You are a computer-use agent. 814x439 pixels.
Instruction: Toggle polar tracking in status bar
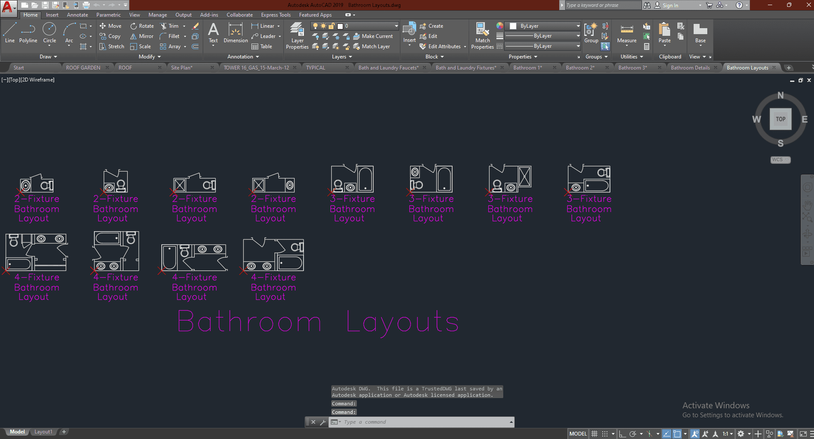point(633,434)
